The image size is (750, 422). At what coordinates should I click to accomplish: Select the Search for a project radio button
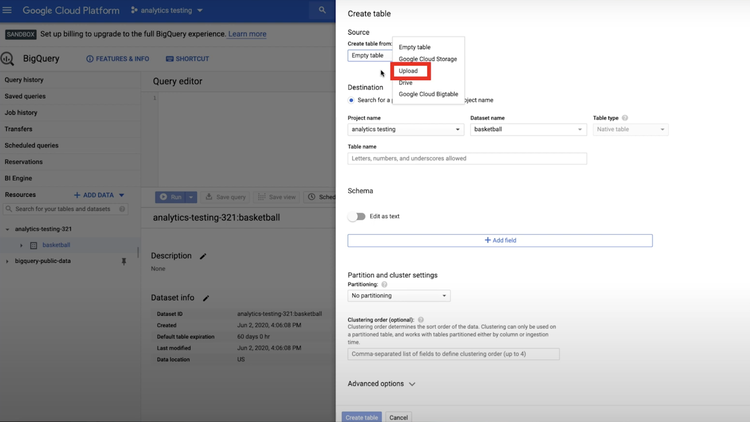pos(351,100)
